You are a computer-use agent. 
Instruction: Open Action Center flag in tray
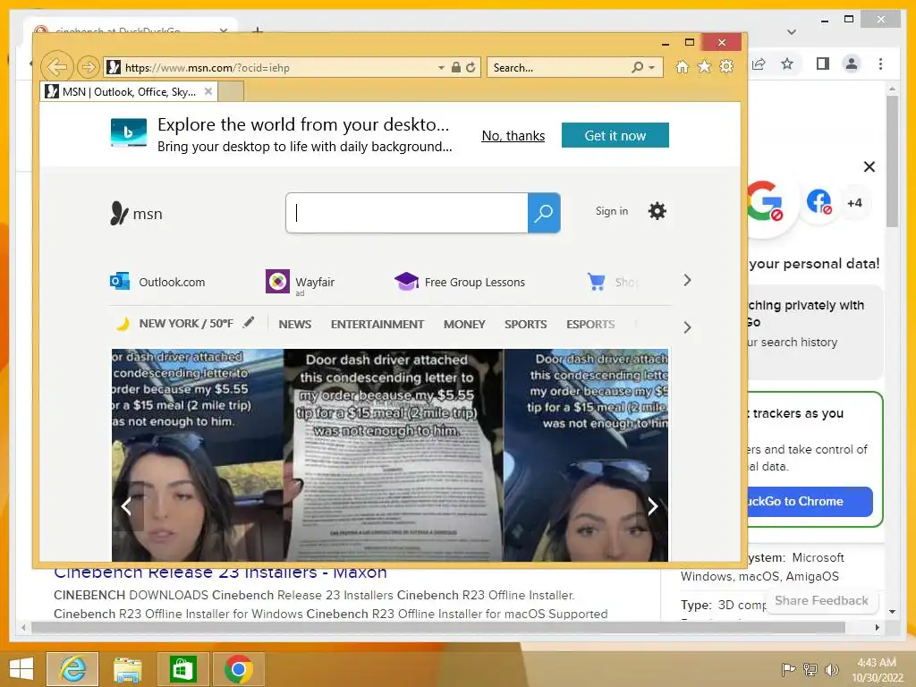[788, 669]
